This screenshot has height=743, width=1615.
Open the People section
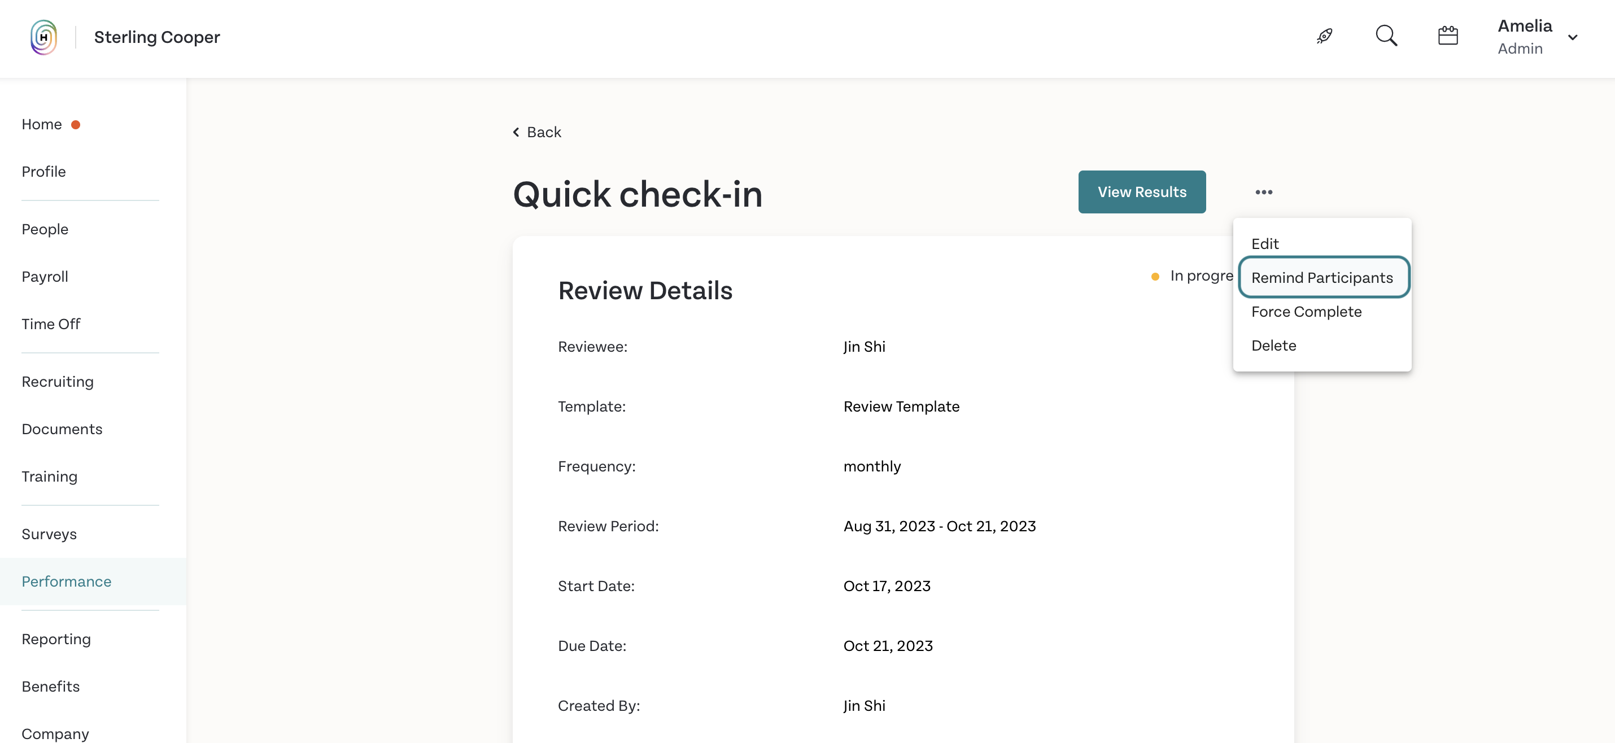[x=45, y=229]
